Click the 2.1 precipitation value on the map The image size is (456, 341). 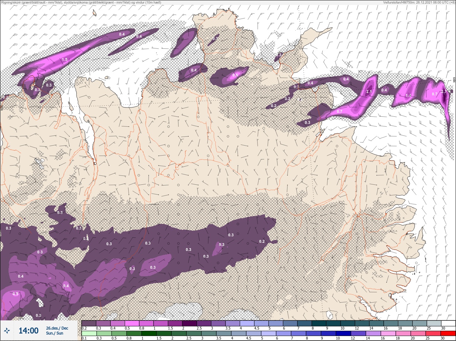[x=369, y=92]
